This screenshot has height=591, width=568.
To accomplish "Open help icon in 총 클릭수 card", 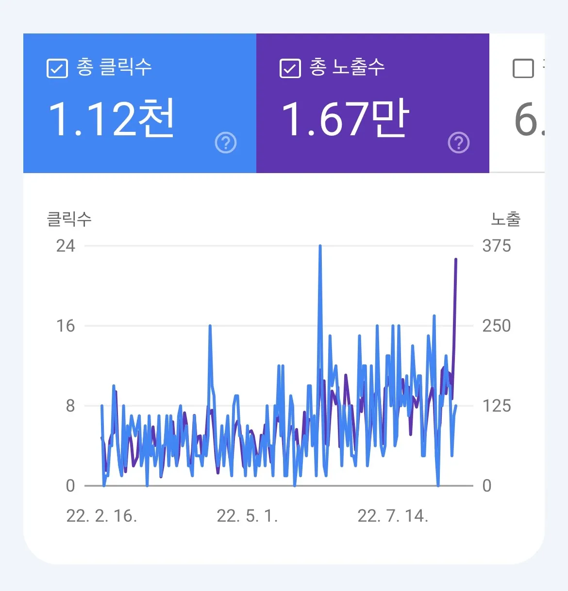I will click(226, 143).
